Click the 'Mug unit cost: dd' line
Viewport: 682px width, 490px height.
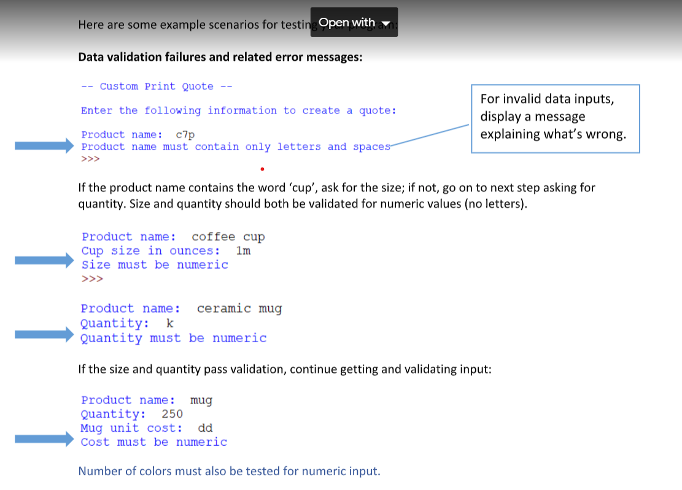pyautogui.click(x=146, y=427)
